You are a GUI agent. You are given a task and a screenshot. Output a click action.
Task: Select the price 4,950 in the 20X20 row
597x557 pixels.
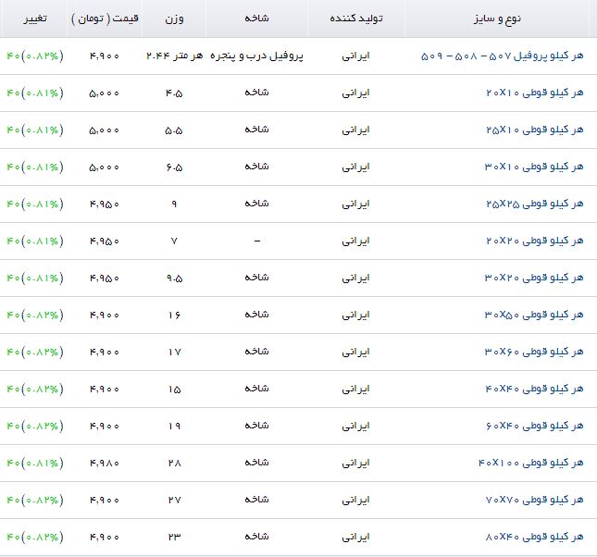point(105,241)
